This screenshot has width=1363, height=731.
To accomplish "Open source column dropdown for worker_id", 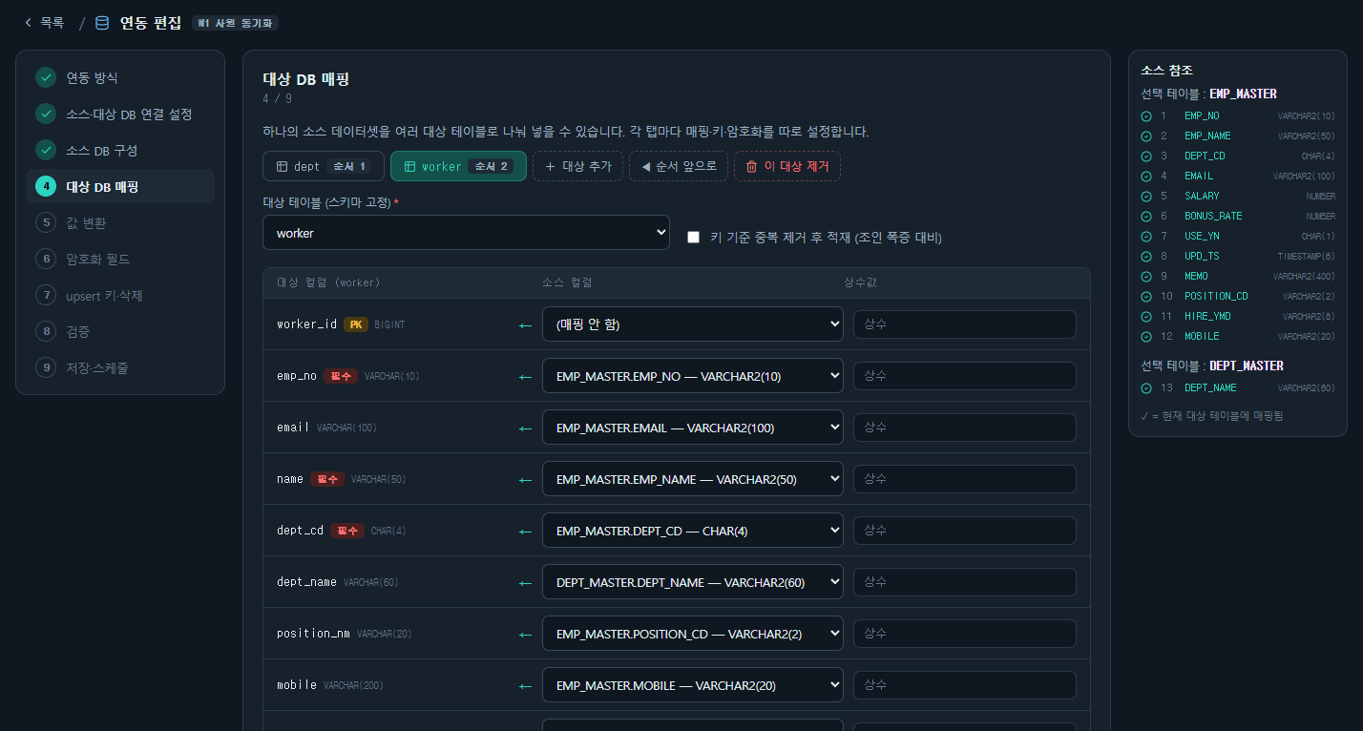I will pyautogui.click(x=693, y=324).
